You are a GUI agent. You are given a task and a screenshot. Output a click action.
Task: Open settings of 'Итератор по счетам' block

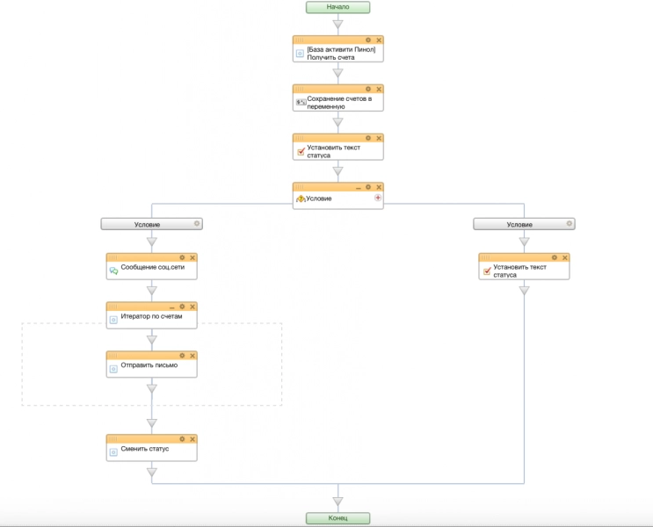(182, 307)
